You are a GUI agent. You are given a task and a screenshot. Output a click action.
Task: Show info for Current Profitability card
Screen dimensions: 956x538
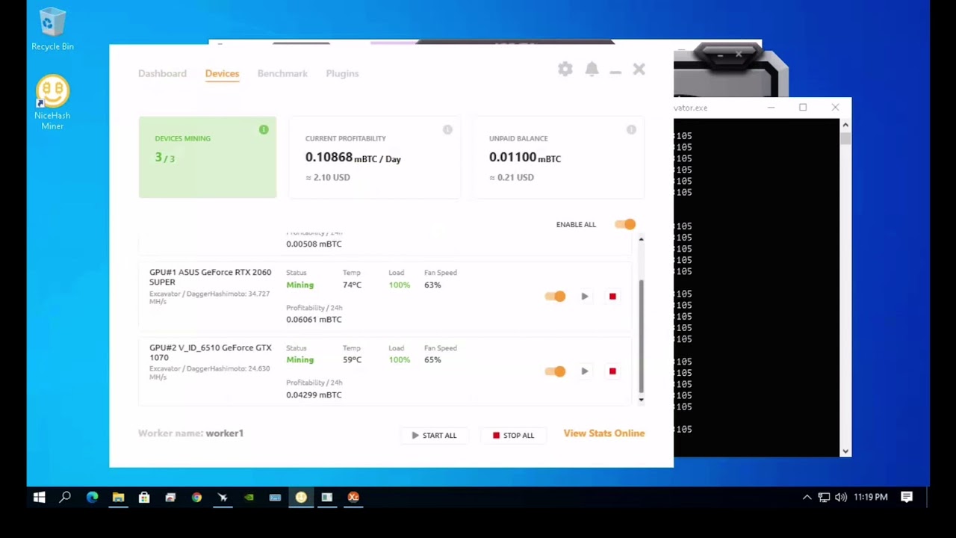click(x=447, y=130)
